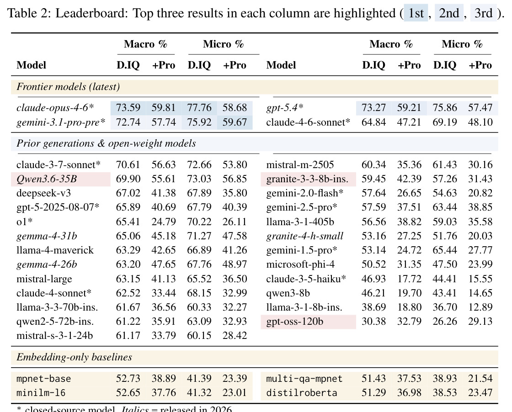
Task: Click the gemma-4-31b model name
Action: 47,236
